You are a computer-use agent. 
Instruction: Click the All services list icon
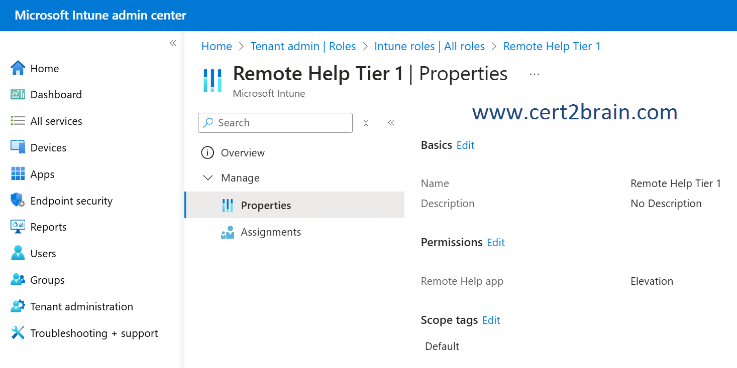[x=18, y=121]
